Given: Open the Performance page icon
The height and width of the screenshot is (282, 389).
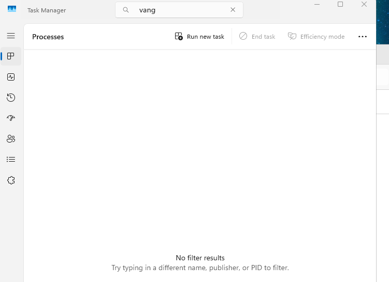Looking at the screenshot, I should [x=11, y=77].
